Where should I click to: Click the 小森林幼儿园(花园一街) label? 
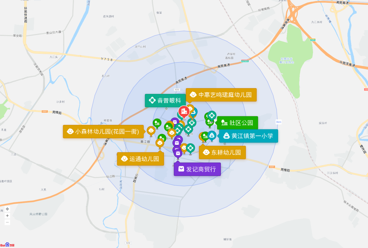[103, 131]
